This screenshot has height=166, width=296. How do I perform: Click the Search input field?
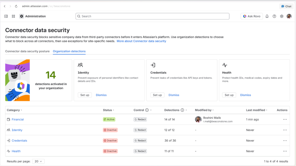point(152,16)
